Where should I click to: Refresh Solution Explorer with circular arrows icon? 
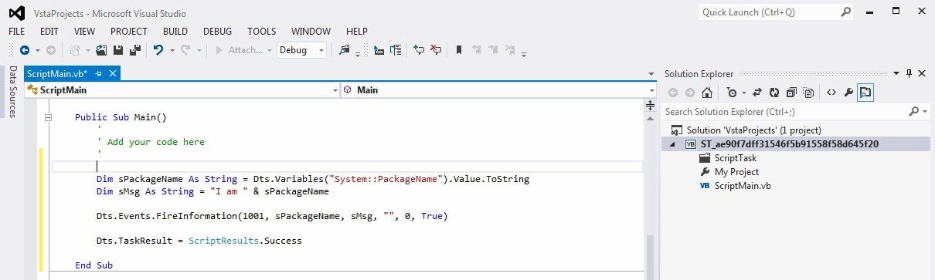[773, 93]
